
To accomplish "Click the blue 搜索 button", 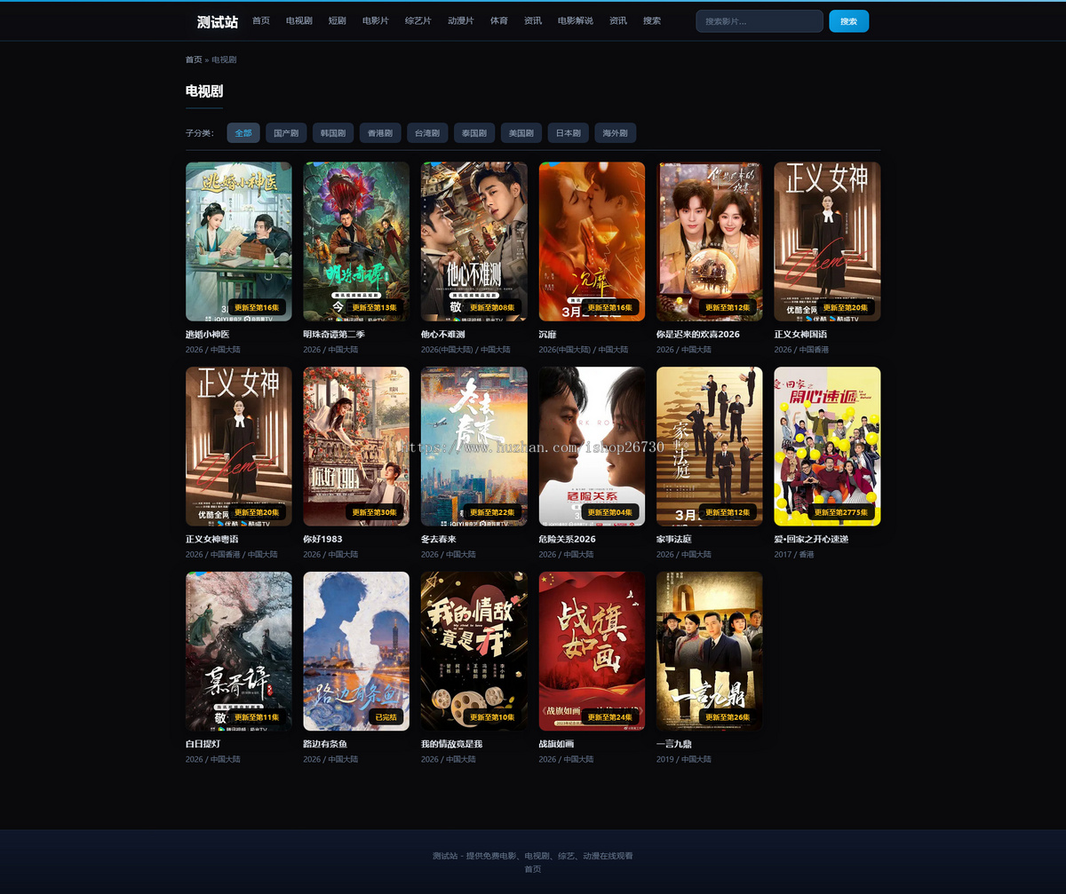I will click(x=848, y=21).
